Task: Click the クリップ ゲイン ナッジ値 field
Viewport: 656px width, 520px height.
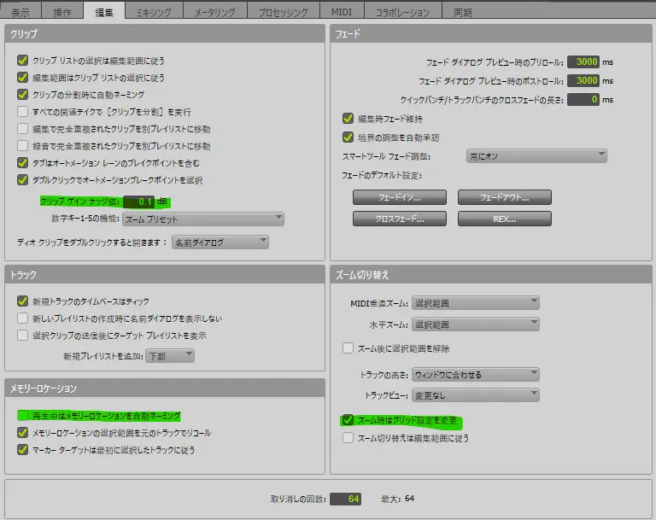Action: pyautogui.click(x=138, y=202)
